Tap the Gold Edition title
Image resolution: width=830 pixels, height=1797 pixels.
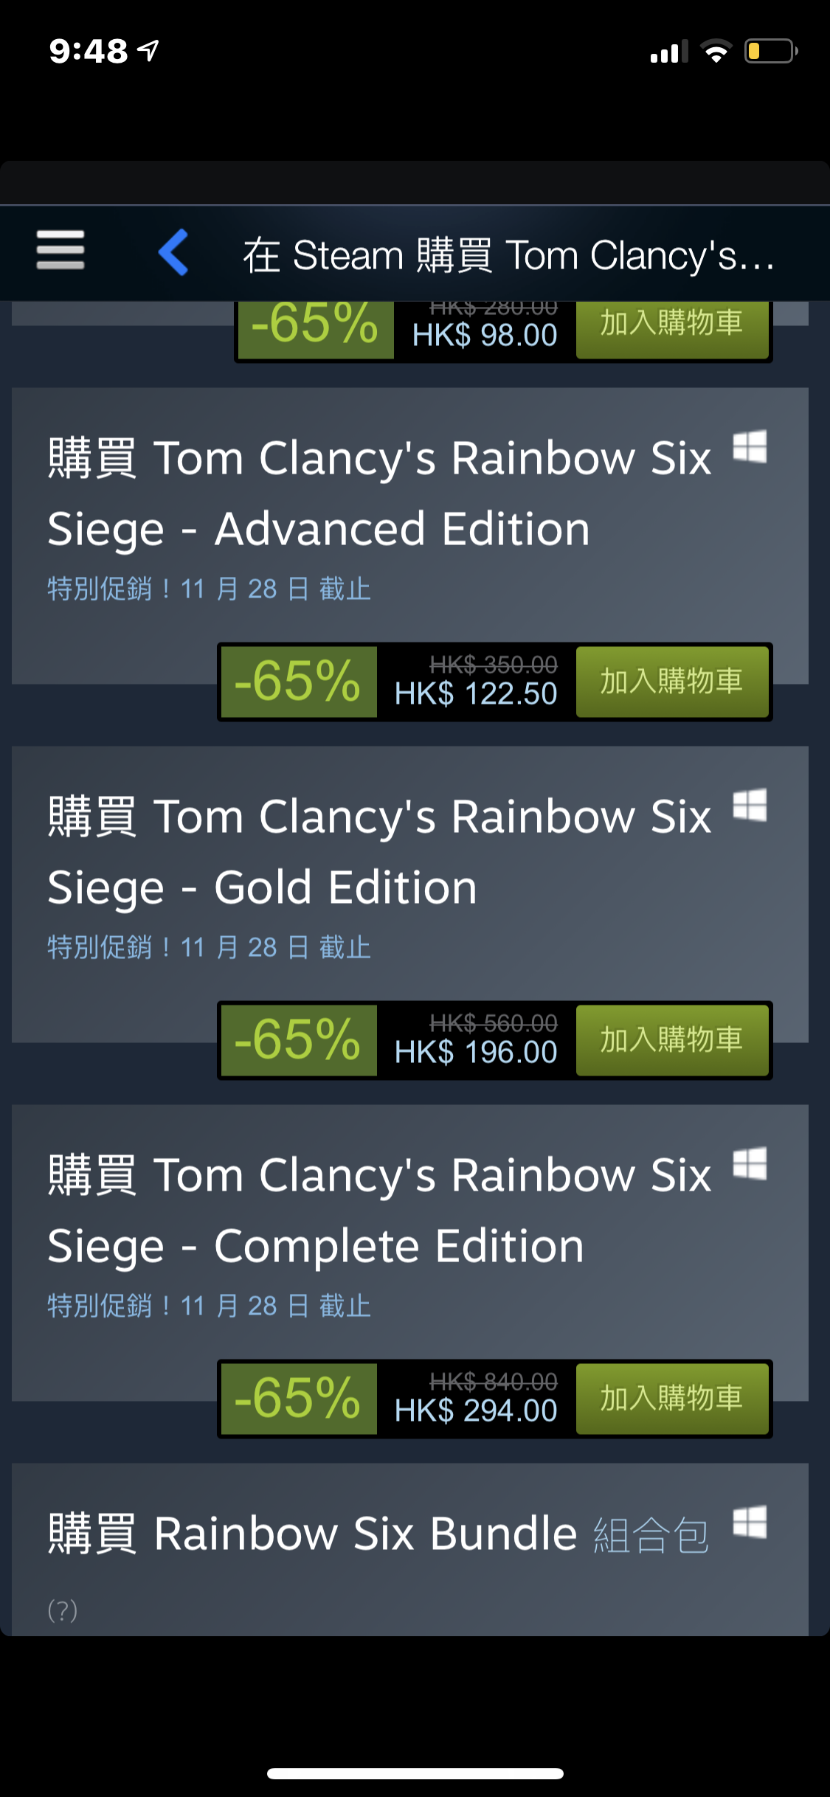click(380, 851)
